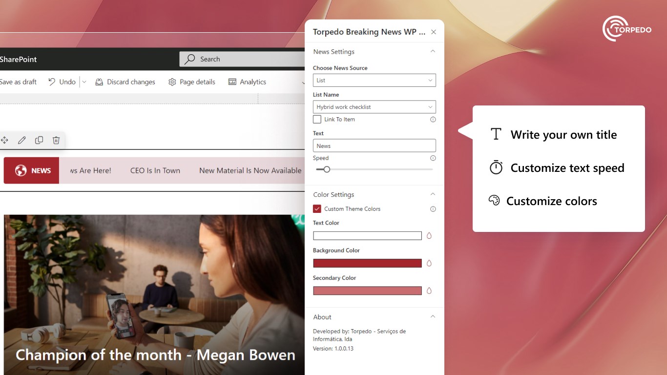The height and width of the screenshot is (375, 667).
Task: Click the Torpedo logo
Action: pos(627,29)
